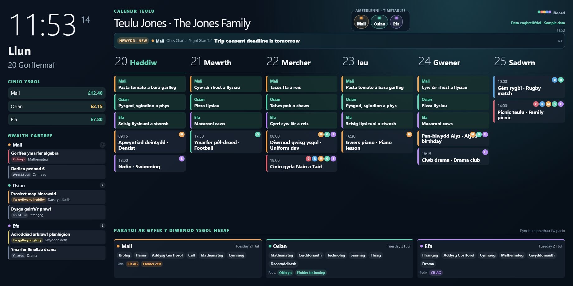The image size is (573, 286).
Task: Click the E badge on Uniform day event
Action: pos(333,134)
